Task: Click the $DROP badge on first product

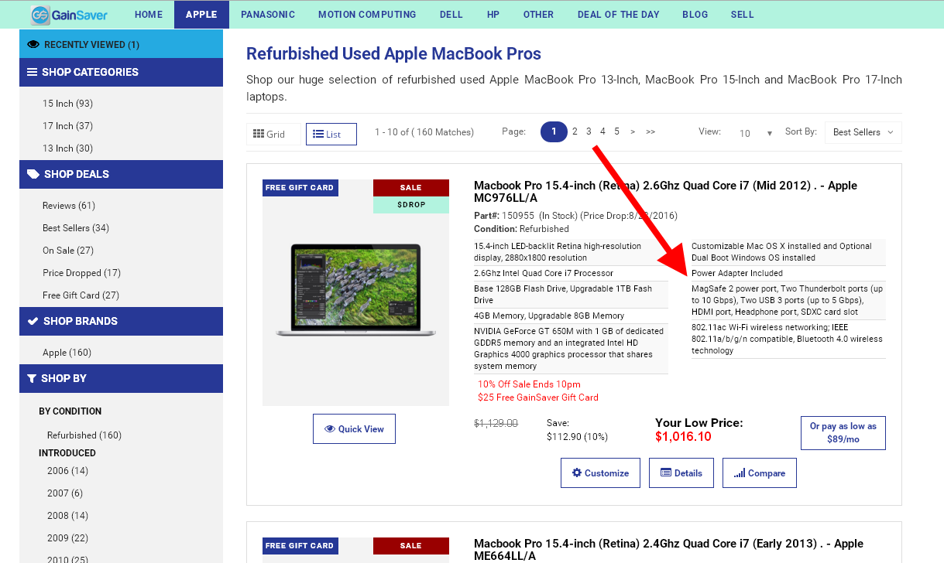Action: [410, 205]
